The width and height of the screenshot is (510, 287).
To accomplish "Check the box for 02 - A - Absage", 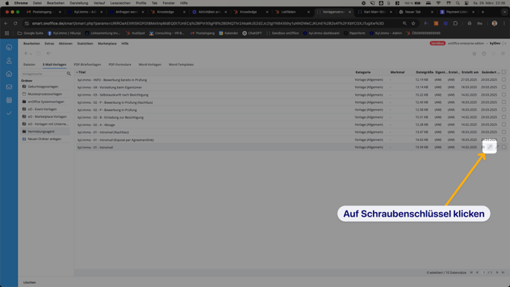I will click(504, 125).
